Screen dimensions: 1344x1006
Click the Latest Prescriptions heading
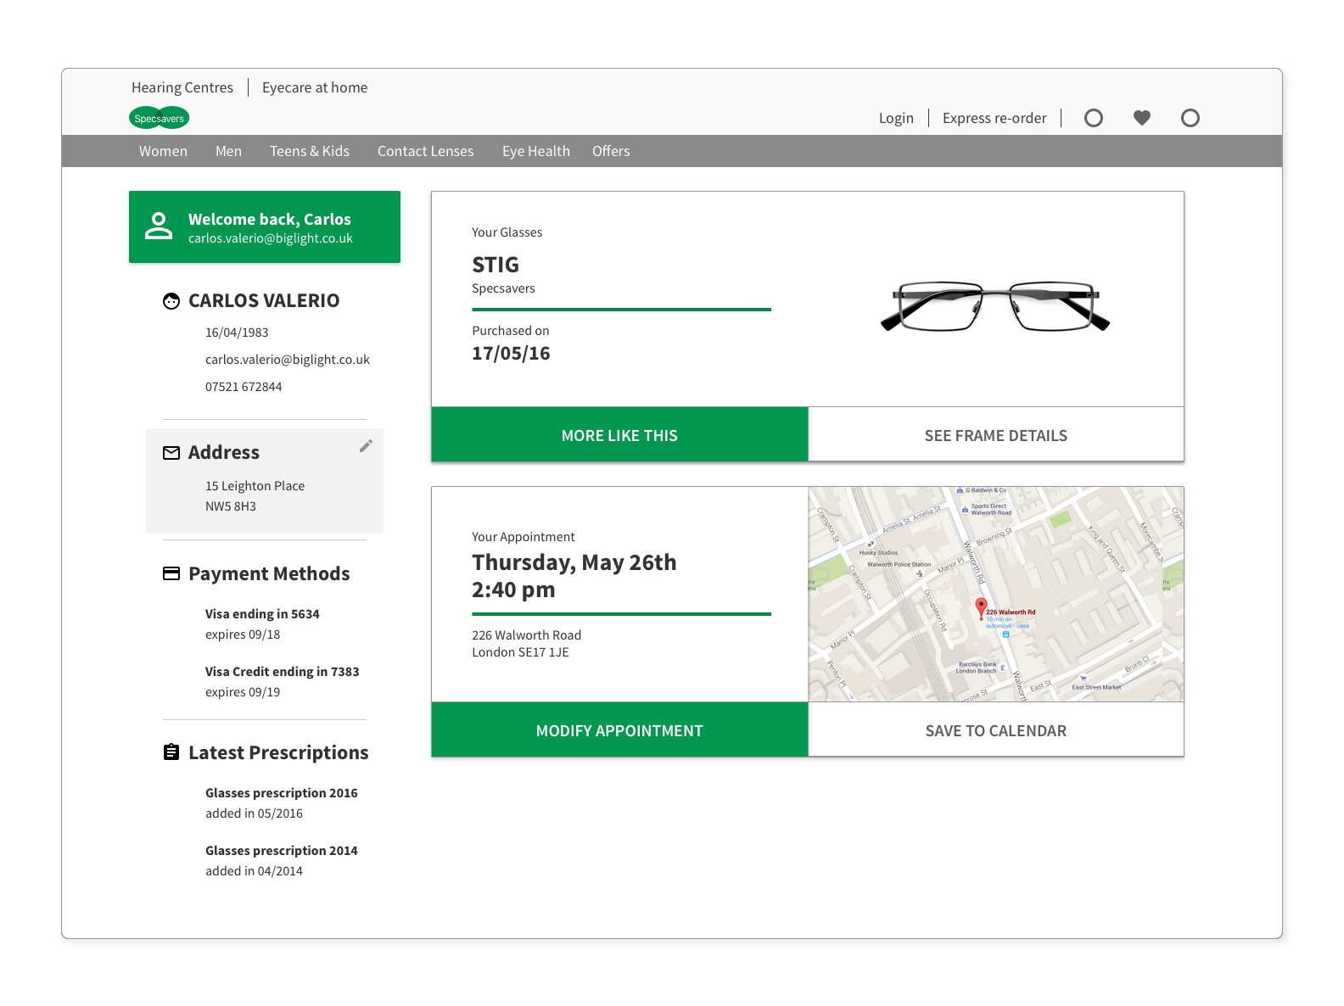[278, 752]
